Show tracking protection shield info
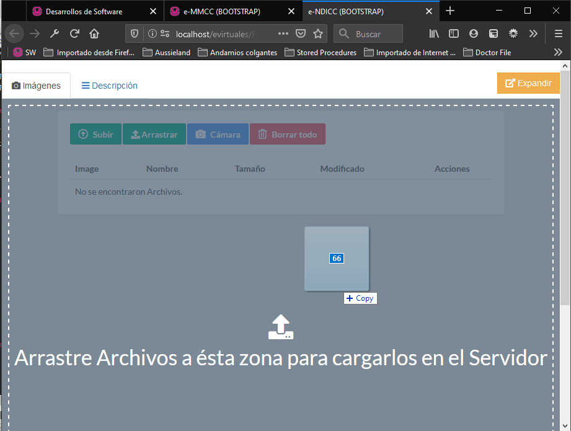 (x=135, y=33)
